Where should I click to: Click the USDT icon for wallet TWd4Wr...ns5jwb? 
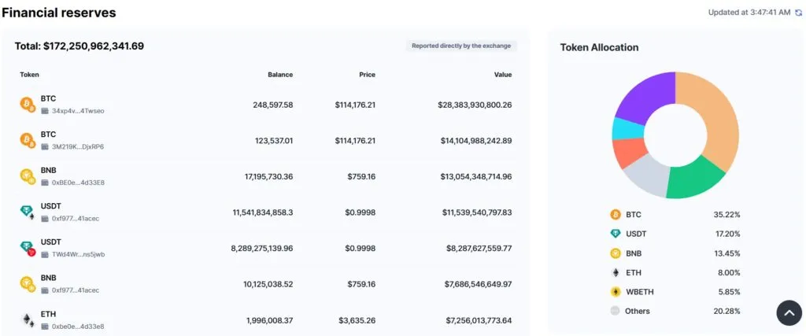(x=28, y=248)
